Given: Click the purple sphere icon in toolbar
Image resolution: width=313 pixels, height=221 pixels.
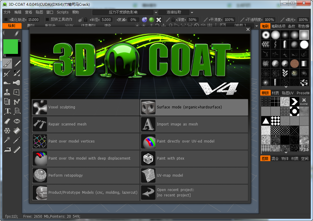Looking at the screenshot, I should point(144,19).
